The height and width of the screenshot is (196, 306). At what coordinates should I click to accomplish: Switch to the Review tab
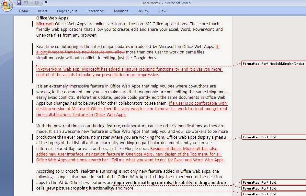[x=143, y=11]
